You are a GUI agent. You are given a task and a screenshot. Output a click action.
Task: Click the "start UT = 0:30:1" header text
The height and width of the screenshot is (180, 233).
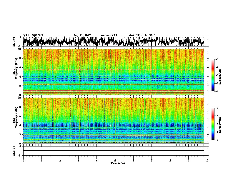pyautogui.click(x=142, y=35)
